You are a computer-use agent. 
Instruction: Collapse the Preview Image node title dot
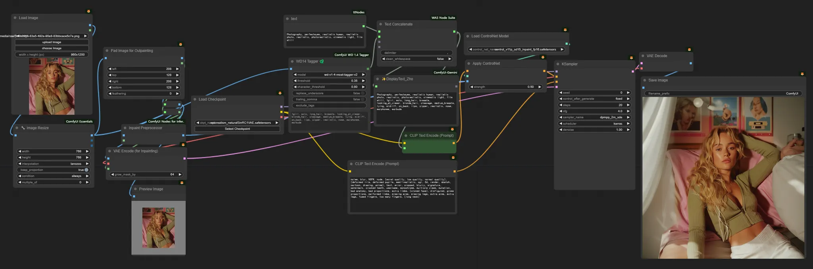[x=135, y=189]
